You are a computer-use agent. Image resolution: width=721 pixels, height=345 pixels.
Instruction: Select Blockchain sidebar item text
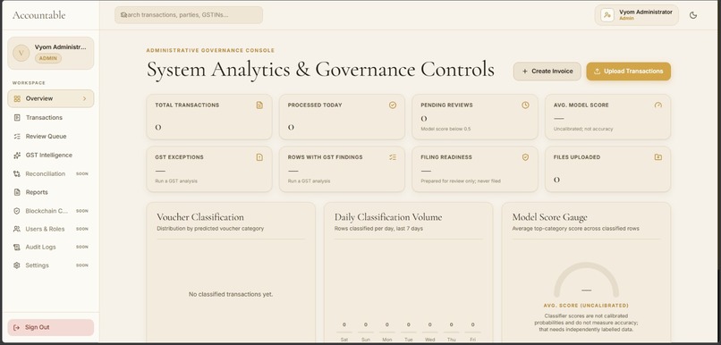coord(47,211)
